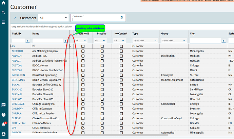This screenshot has width=234, height=139.
Task: Select the Construction/ Agri. group cell
Action: (x=172, y=118)
